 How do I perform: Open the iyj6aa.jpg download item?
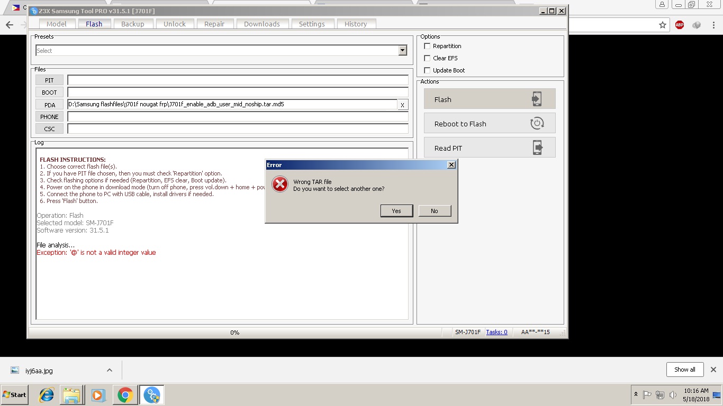39,371
